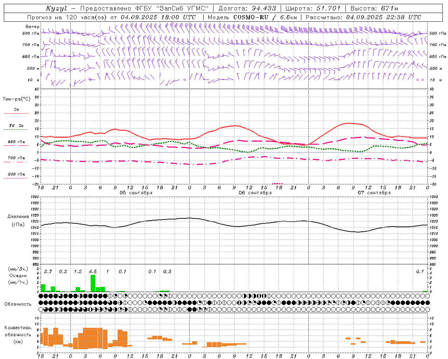Click the 4.5 precipitation total

(93, 271)
